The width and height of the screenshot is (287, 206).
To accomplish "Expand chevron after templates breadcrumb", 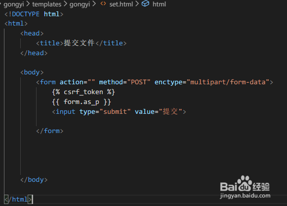I will point(65,4).
